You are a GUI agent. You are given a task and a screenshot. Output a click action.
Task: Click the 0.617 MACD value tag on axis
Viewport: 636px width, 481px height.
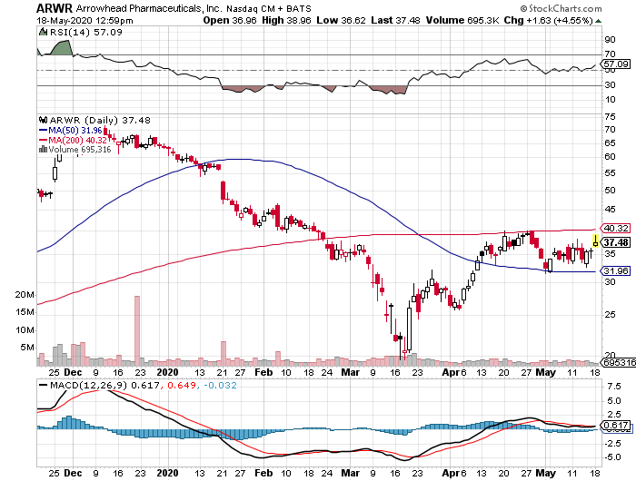point(615,426)
